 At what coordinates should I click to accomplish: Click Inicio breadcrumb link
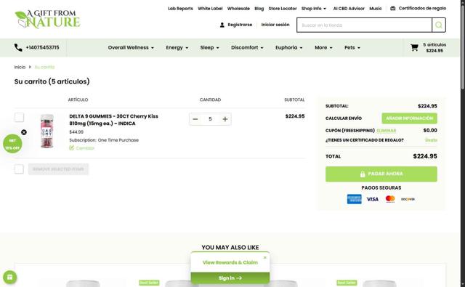tap(20, 68)
